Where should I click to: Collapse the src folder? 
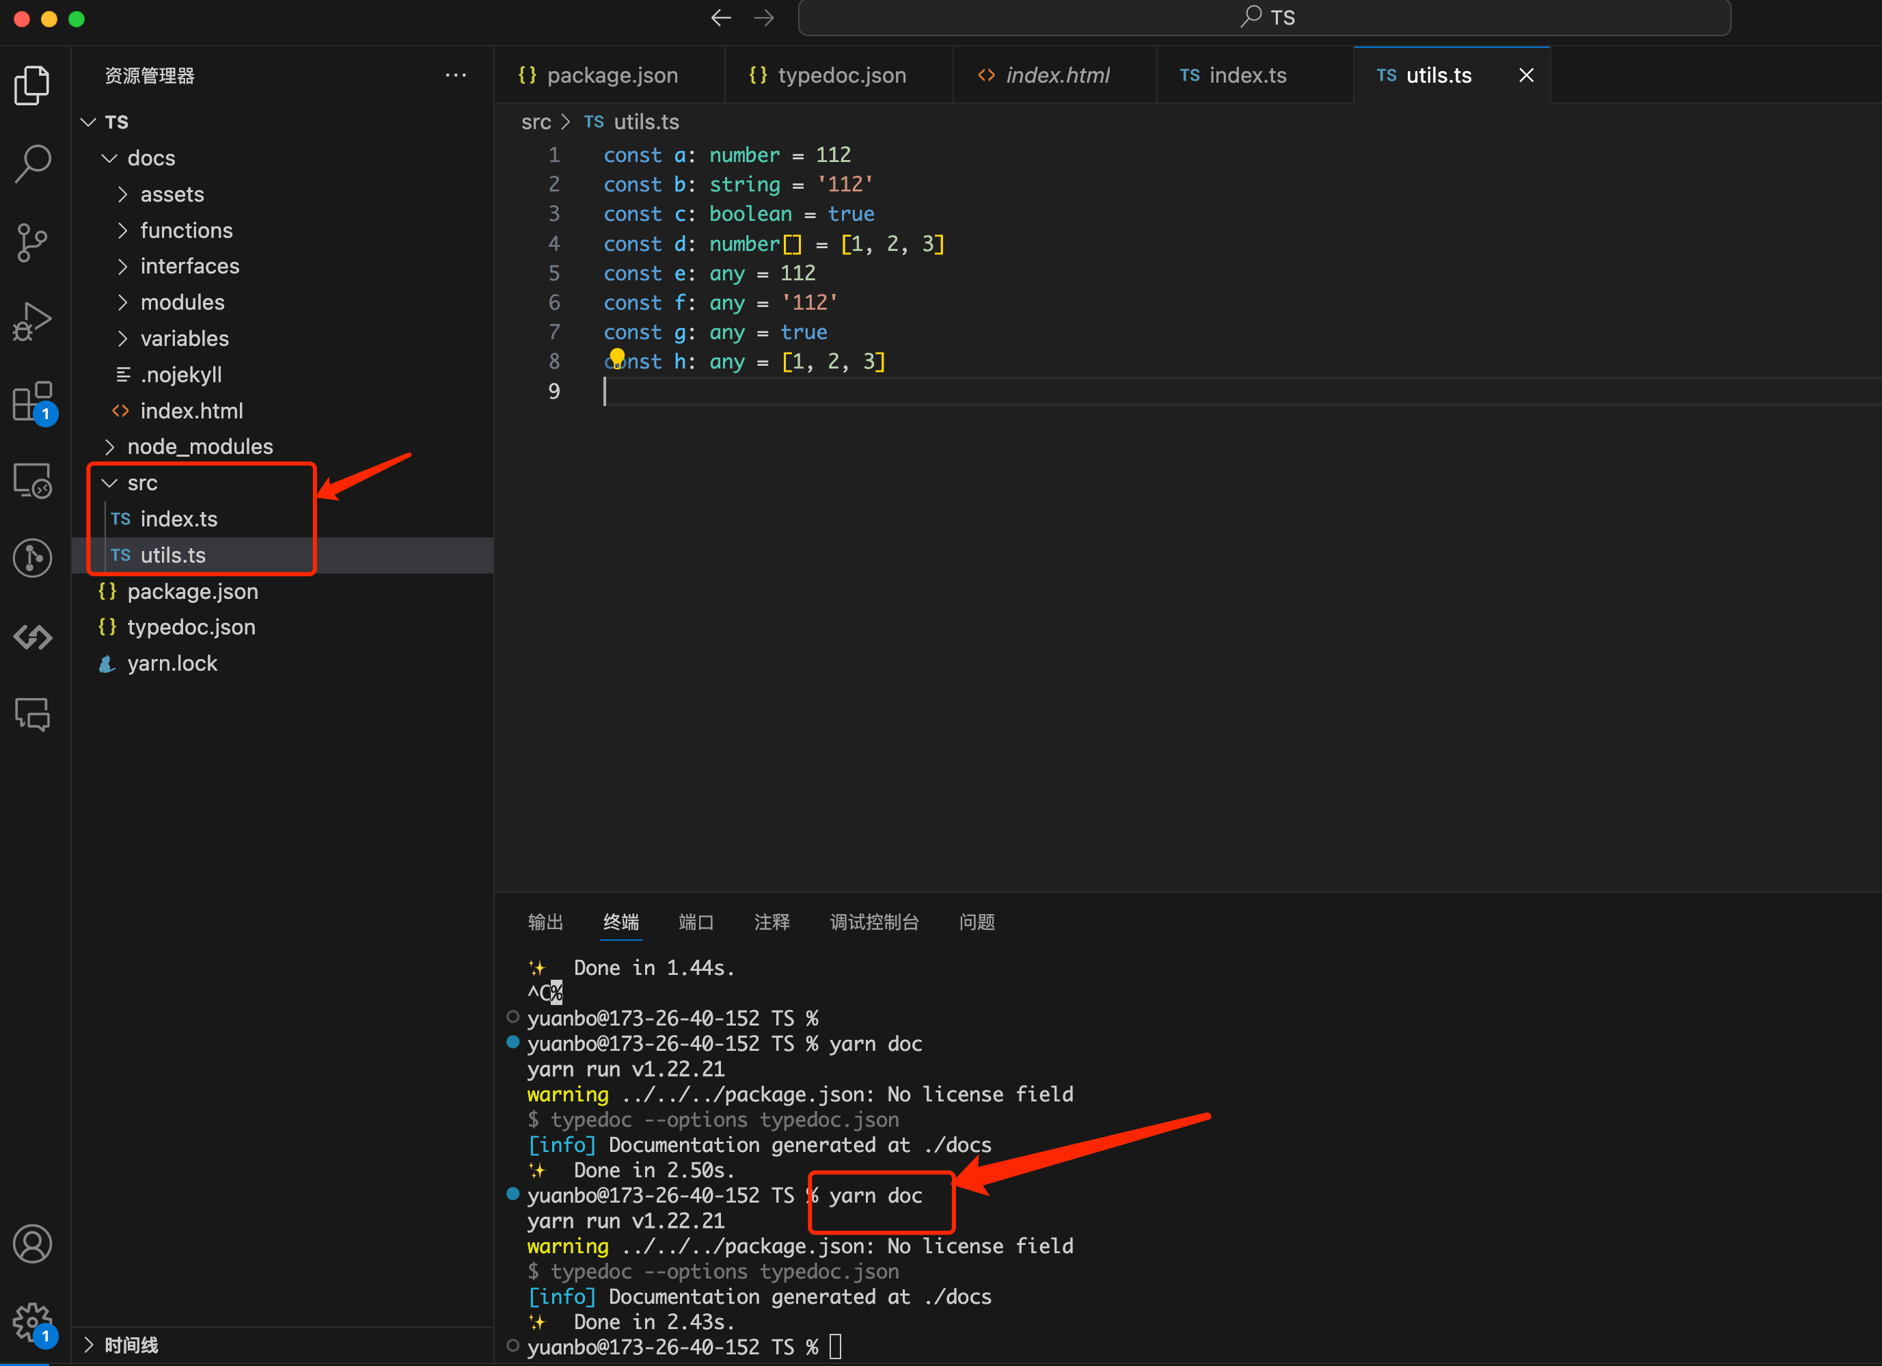142,483
